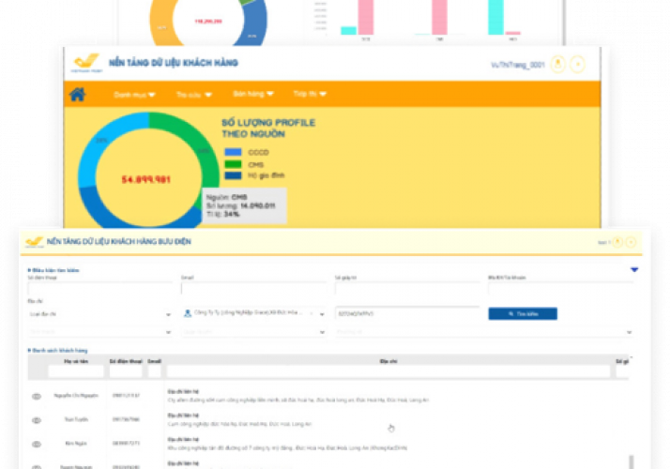Open the Tra cứu menu
The width and height of the screenshot is (670, 469).
pyautogui.click(x=194, y=95)
